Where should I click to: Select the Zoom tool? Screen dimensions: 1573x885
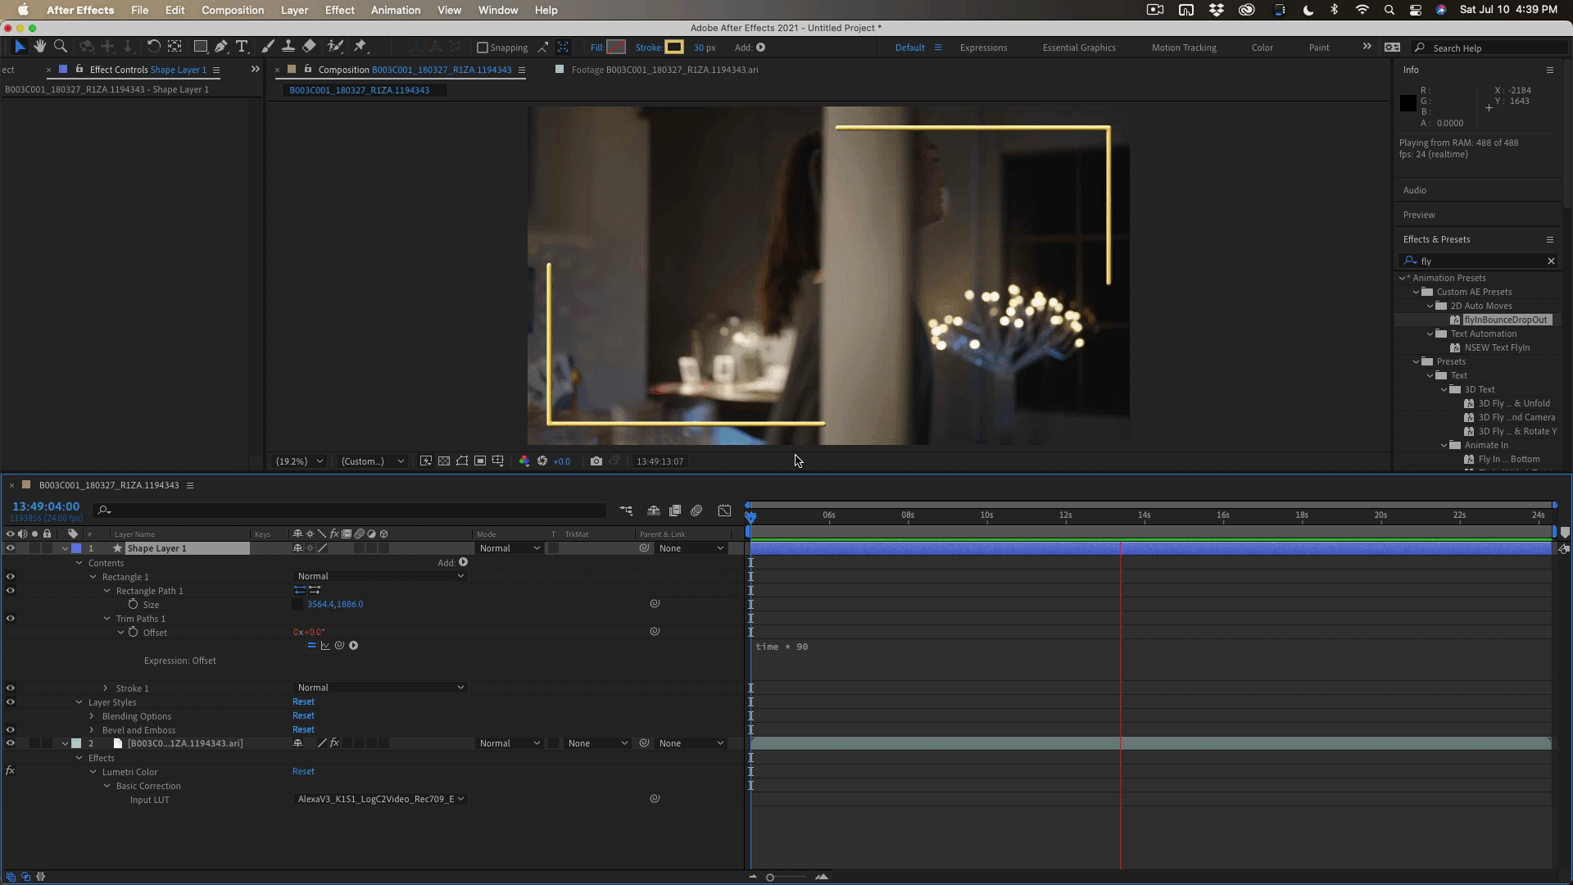pyautogui.click(x=60, y=47)
